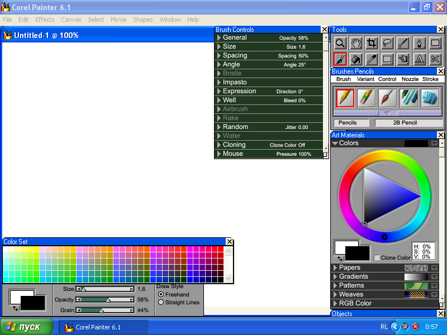
Task: Select the Freehand draw style
Action: pyautogui.click(x=161, y=294)
